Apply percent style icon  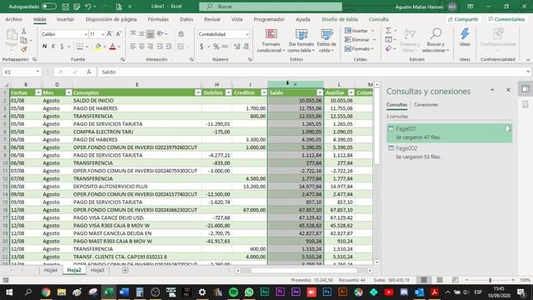click(x=217, y=47)
